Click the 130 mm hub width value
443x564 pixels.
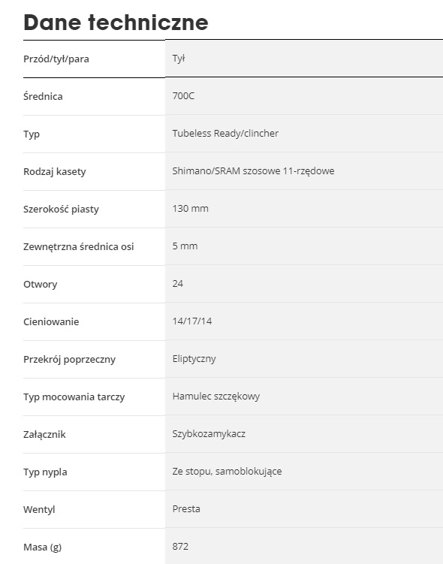click(190, 208)
